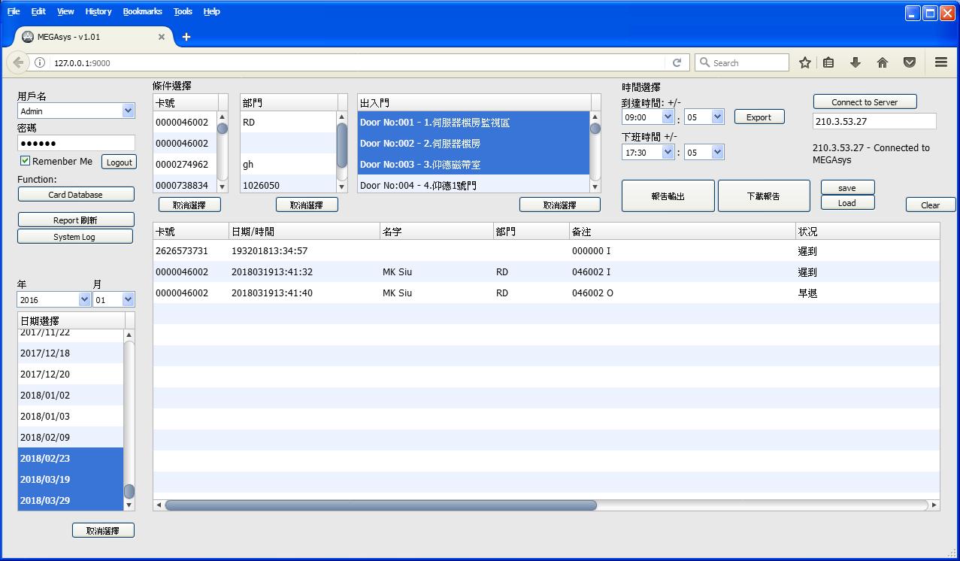Open the Bookmarks menu
This screenshot has width=960, height=561.
coord(142,11)
